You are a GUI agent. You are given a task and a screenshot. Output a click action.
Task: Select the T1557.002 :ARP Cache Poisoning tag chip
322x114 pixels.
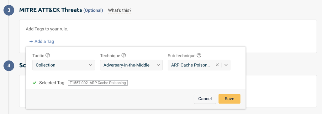click(x=98, y=83)
